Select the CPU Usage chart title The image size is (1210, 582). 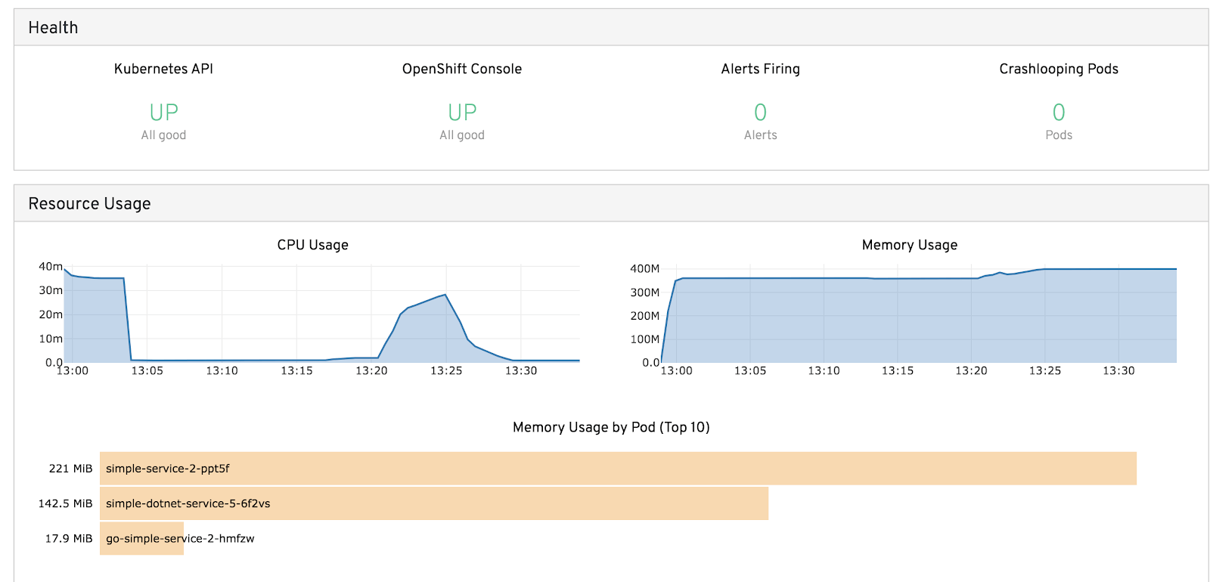(x=312, y=245)
